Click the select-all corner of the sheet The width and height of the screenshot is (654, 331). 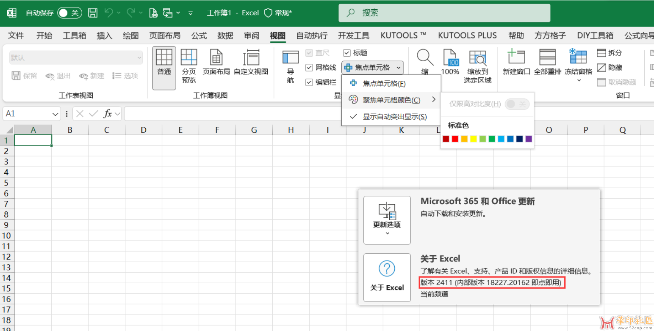7,130
